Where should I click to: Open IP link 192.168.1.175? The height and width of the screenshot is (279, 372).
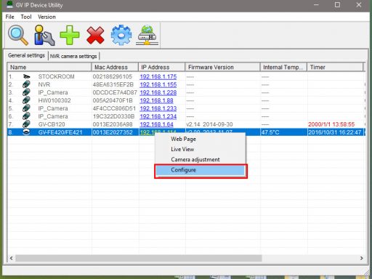coord(158,77)
